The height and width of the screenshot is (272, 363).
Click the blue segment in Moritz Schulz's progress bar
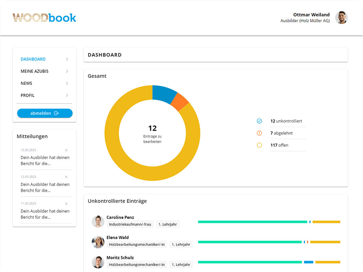click(x=309, y=262)
